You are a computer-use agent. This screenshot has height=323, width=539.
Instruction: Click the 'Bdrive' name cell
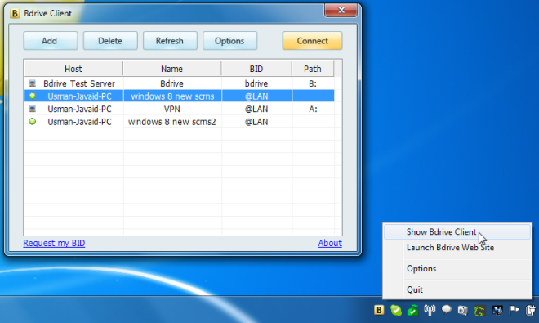[x=171, y=83]
